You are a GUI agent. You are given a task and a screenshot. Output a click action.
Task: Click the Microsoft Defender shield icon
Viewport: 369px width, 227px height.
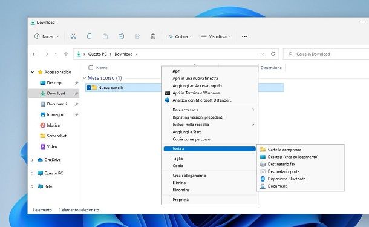pyautogui.click(x=168, y=100)
